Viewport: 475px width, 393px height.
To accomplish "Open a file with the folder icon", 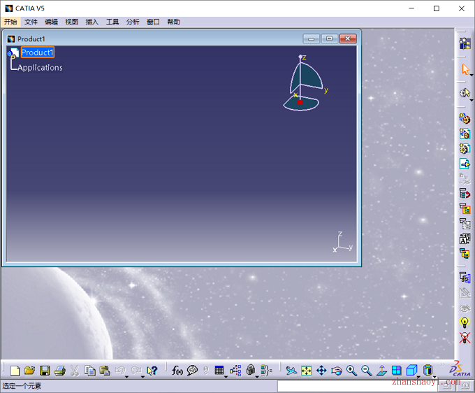I will click(x=29, y=371).
